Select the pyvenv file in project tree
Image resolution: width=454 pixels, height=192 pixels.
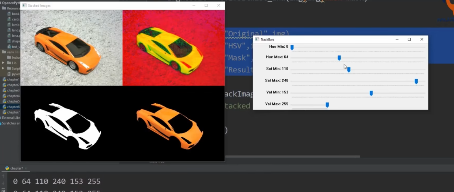tap(14, 74)
